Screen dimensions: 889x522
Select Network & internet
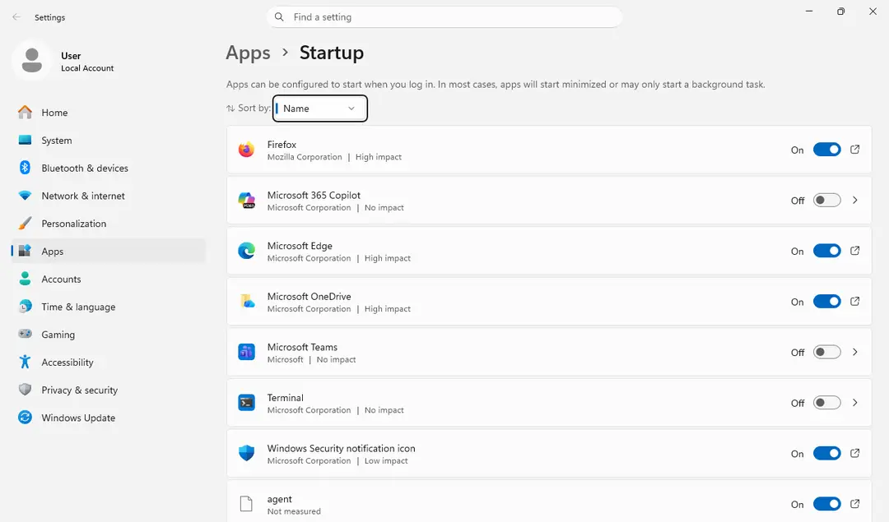point(108,196)
